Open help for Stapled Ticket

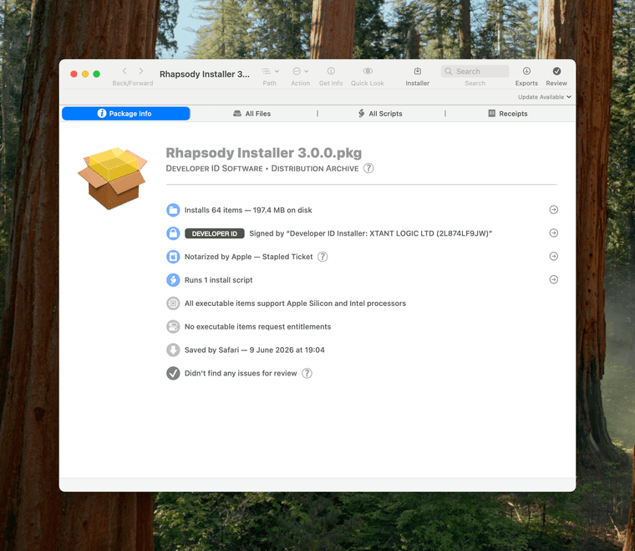pos(323,257)
